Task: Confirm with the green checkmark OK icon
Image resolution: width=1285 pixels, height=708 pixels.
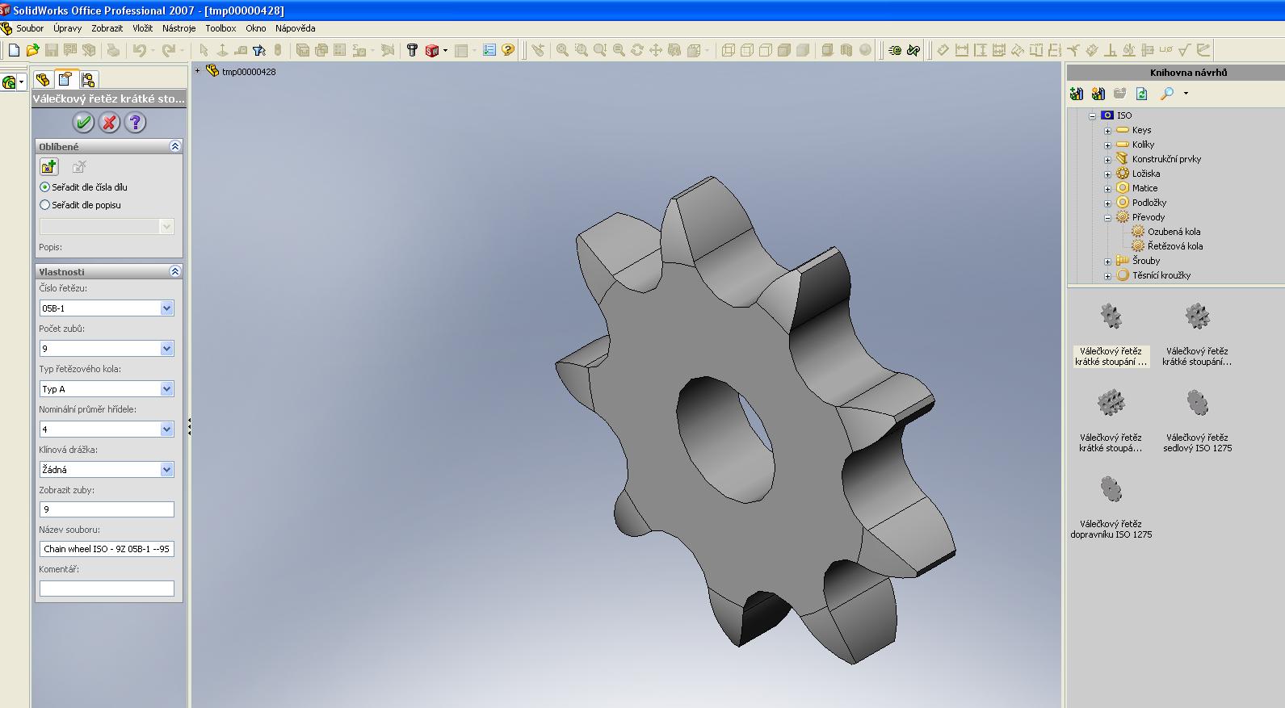Action: (x=83, y=123)
